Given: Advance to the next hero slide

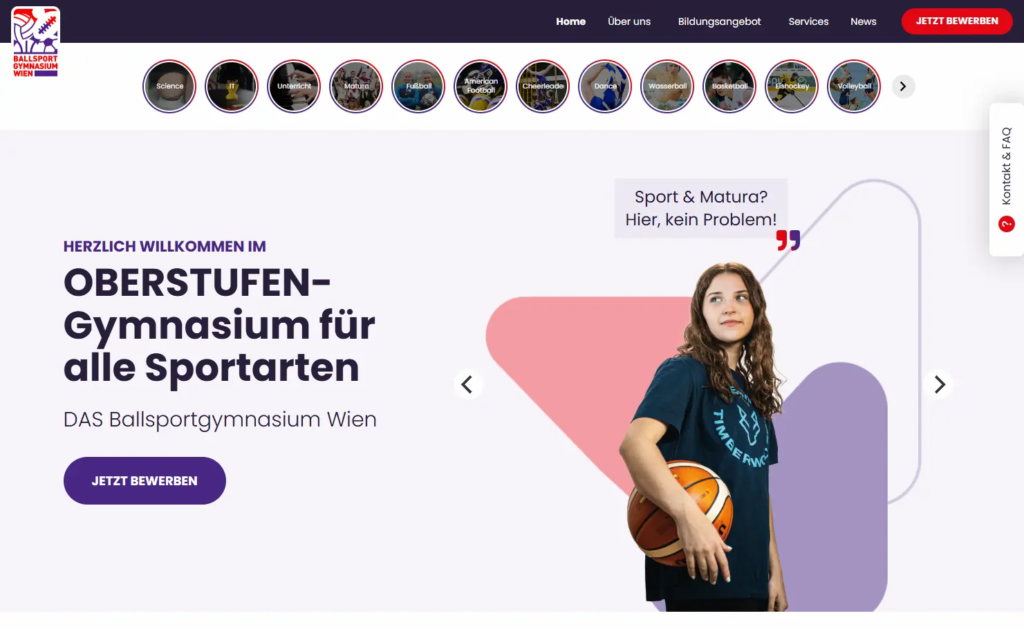Looking at the screenshot, I should pos(939,384).
